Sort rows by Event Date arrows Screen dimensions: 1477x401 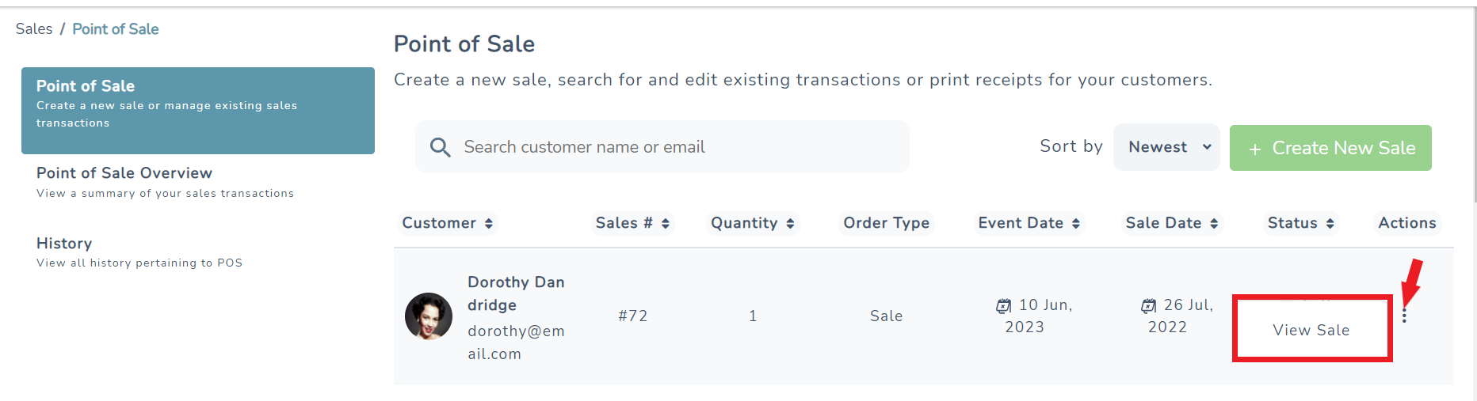pyautogui.click(x=1076, y=224)
